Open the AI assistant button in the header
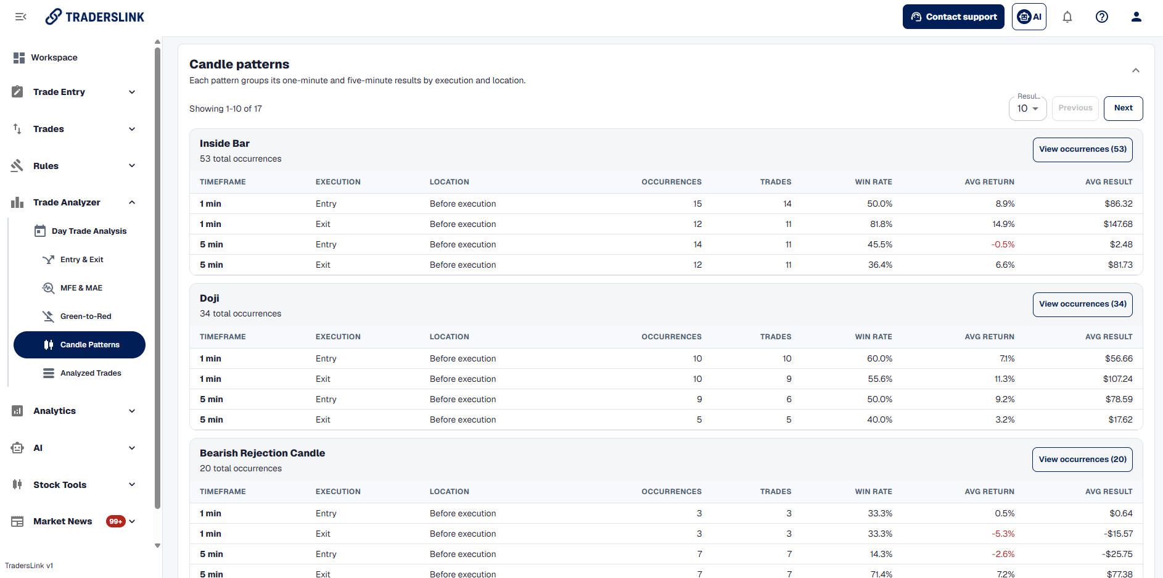The image size is (1163, 578). pyautogui.click(x=1029, y=17)
